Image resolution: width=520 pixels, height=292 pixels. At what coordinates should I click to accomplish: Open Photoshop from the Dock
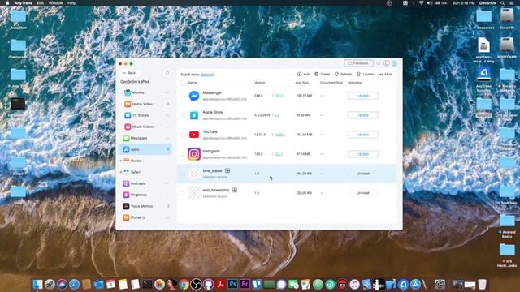click(x=232, y=284)
